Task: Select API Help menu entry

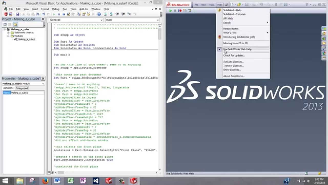Action: (x=228, y=18)
